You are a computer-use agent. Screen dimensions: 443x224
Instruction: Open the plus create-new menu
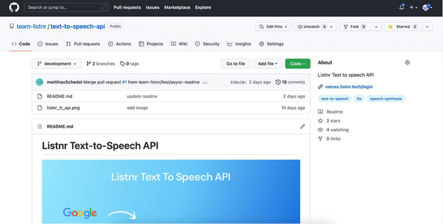point(413,7)
